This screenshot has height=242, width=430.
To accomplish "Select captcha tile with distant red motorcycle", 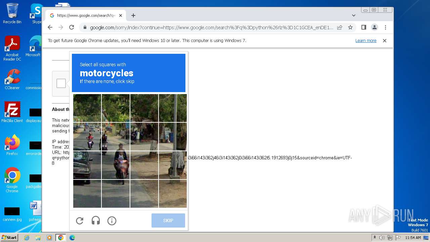I will [87, 136].
